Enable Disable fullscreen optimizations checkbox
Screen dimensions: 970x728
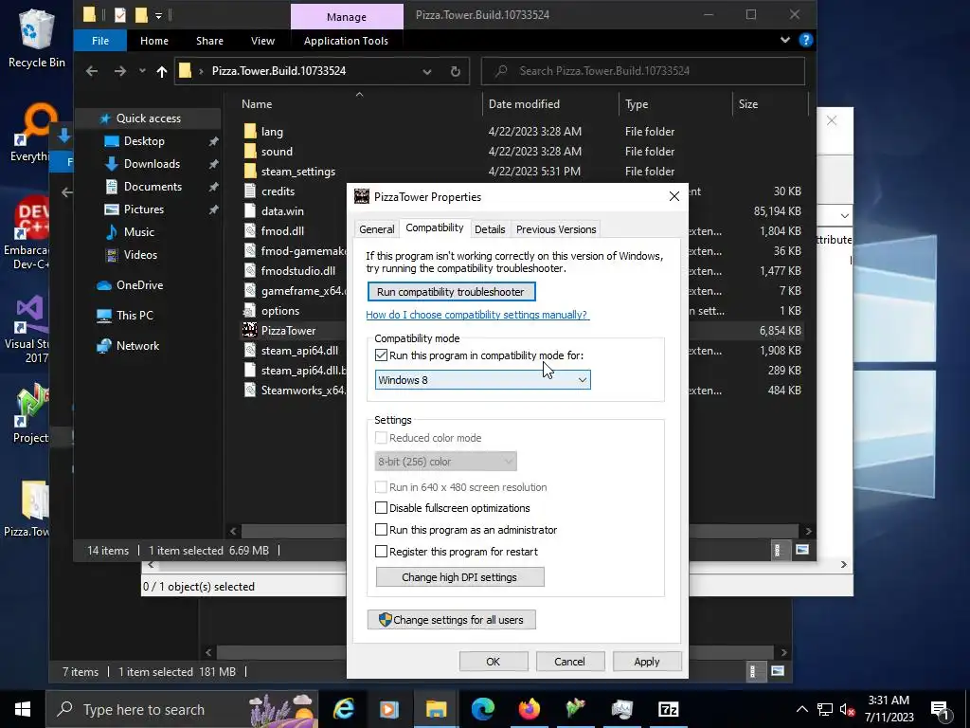point(381,508)
